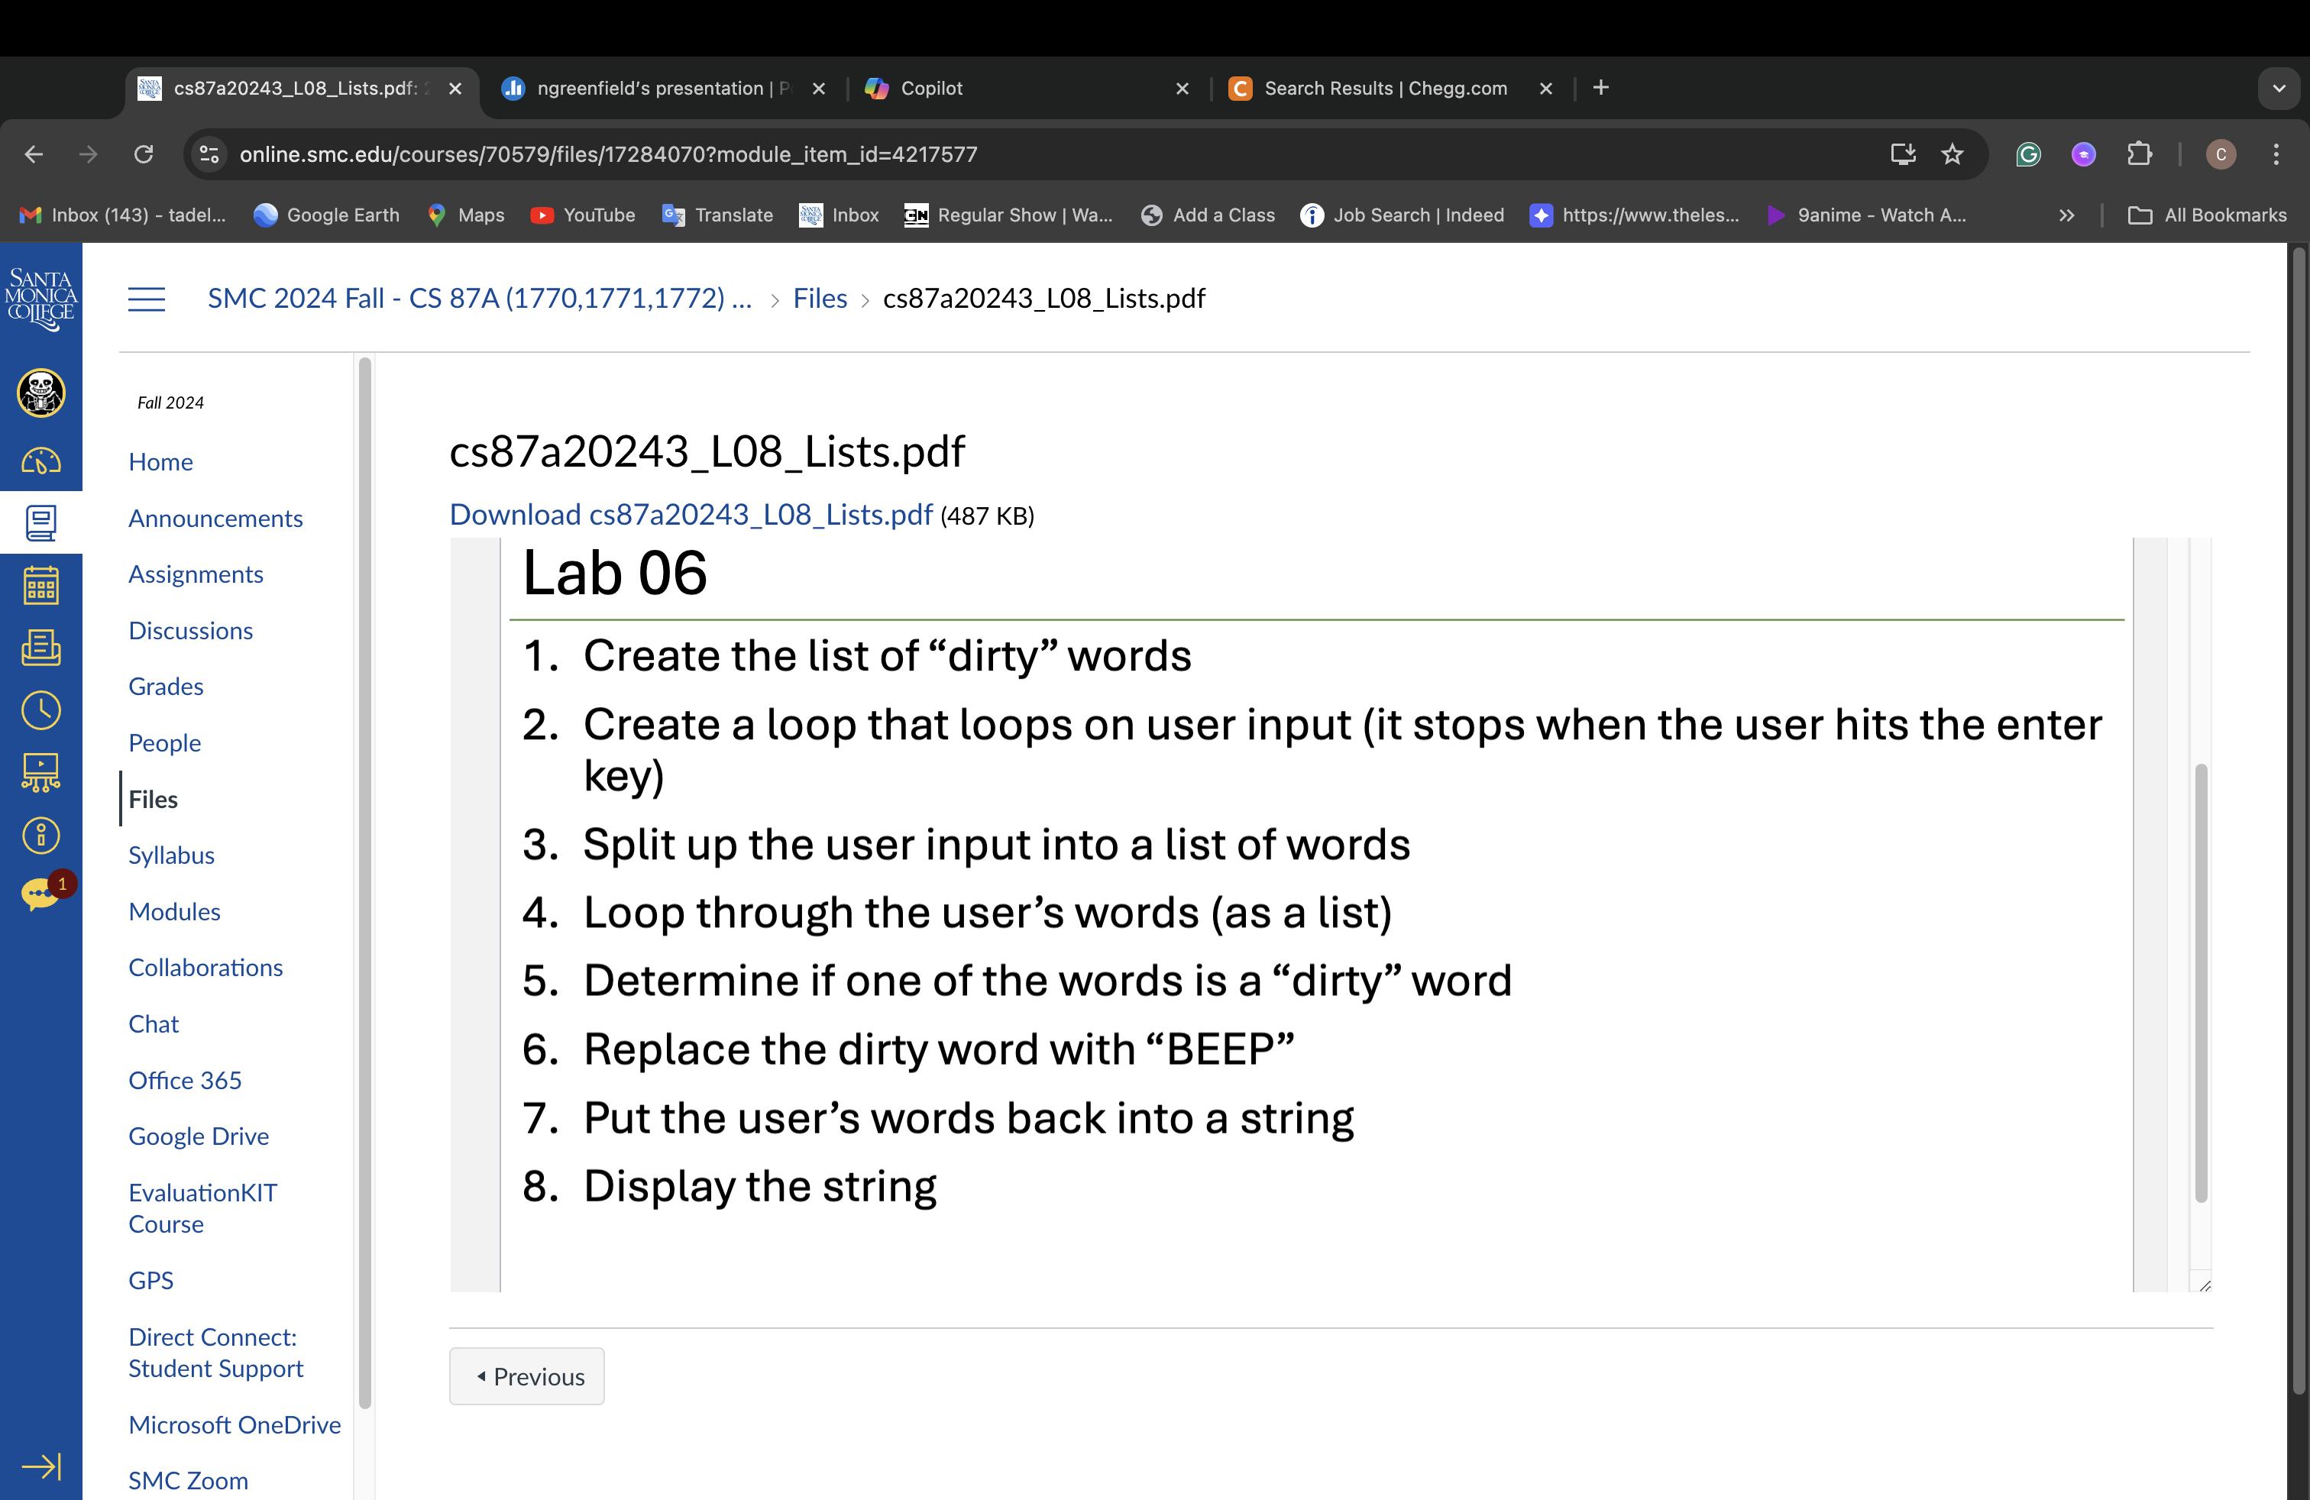This screenshot has width=2310, height=1500.
Task: Open the Canvas Inbox paper icon
Action: click(x=40, y=648)
